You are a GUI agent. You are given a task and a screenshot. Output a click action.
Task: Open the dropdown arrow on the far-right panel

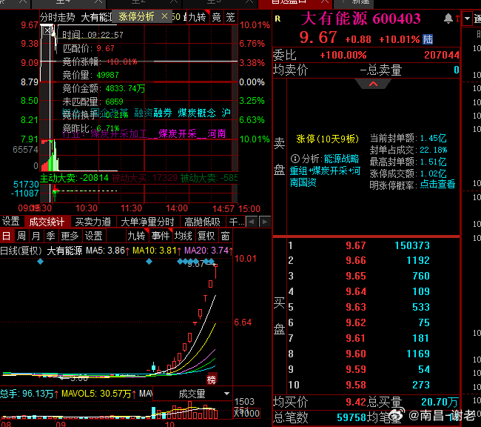(467, 19)
